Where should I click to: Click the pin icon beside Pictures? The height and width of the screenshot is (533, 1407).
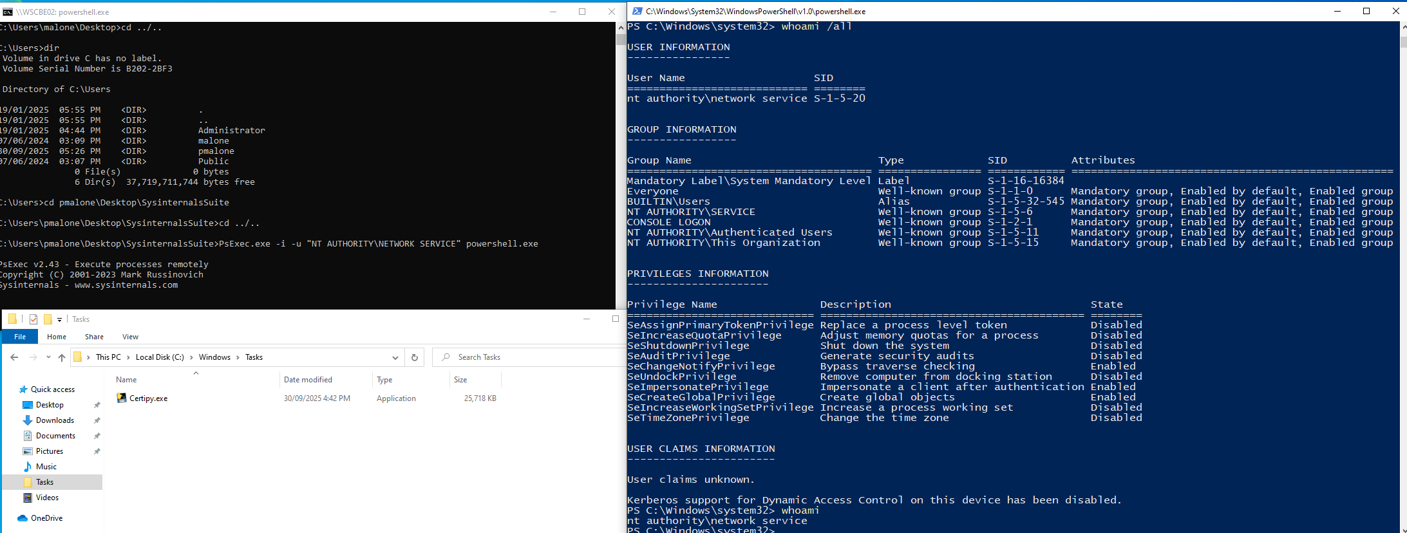tap(97, 451)
